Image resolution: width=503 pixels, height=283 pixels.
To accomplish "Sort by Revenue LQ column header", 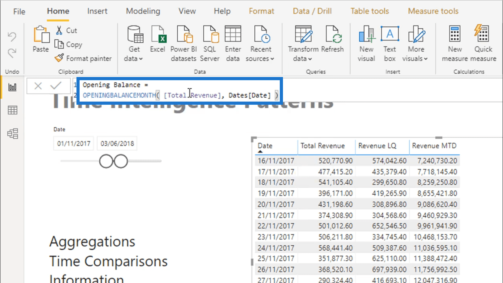I will [x=377, y=146].
